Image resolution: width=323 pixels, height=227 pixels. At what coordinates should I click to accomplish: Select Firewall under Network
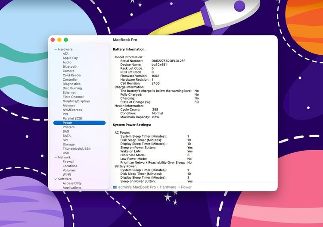pyautogui.click(x=68, y=162)
